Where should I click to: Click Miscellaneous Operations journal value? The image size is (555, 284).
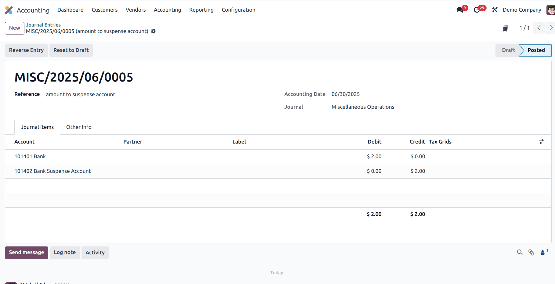coord(363,107)
